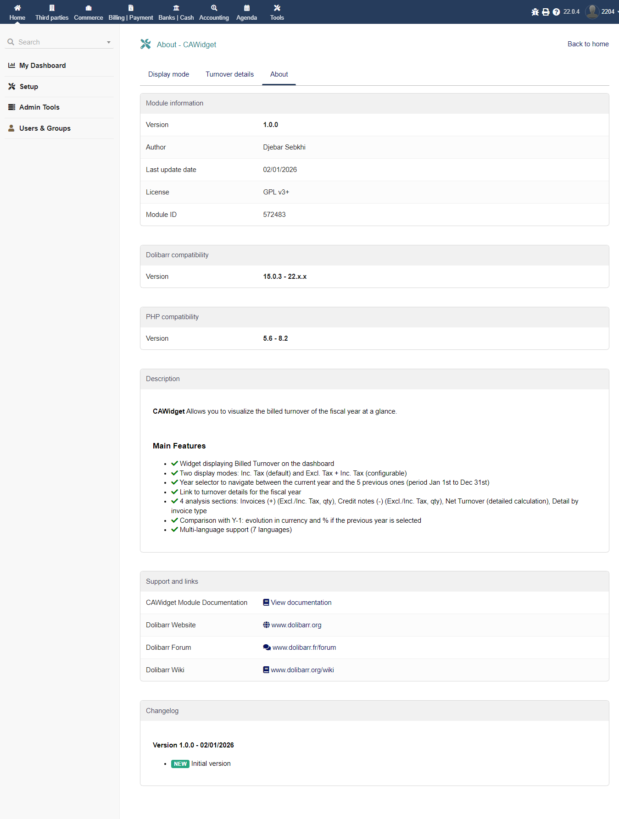Open Billing | Payment menu

(131, 12)
